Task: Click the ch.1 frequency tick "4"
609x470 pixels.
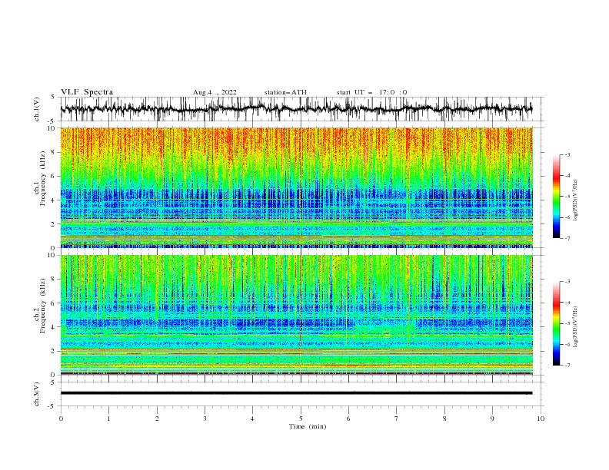Action: [54, 200]
